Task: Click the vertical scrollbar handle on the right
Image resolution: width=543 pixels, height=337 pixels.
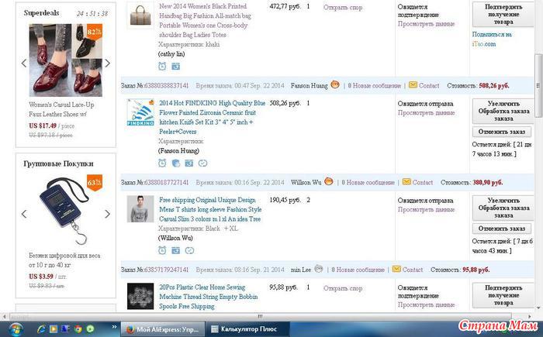Action: [x=538, y=85]
